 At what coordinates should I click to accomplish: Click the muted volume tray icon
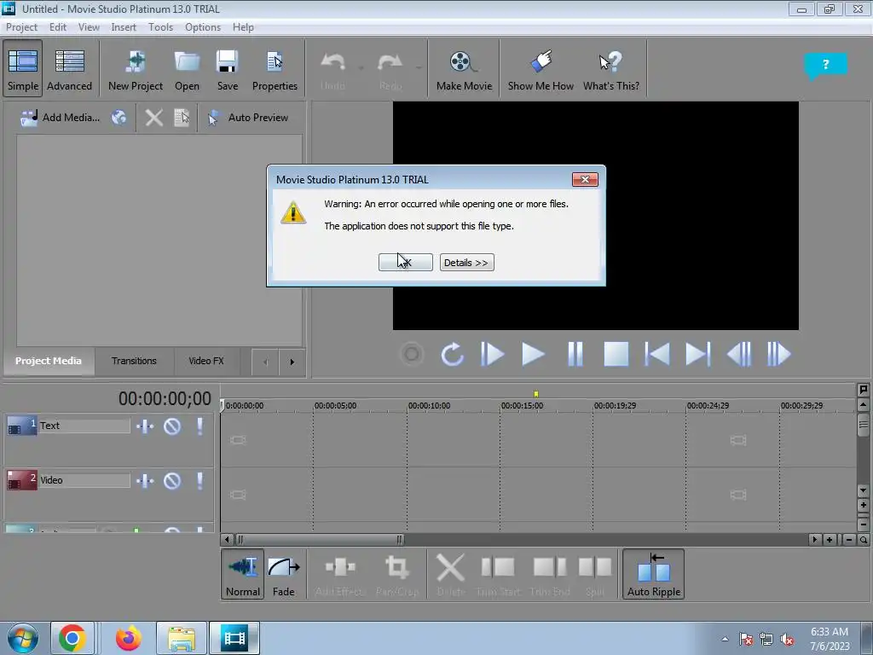tap(787, 640)
